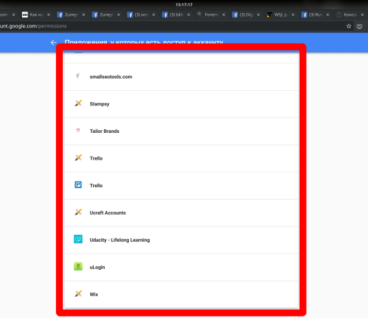Open the Stampsy entry

181,104
